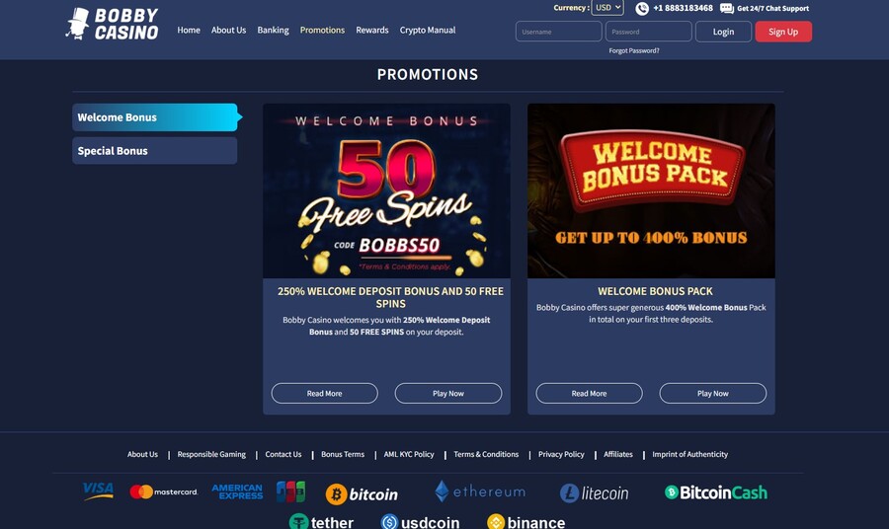This screenshot has width=889, height=529.
Task: Focus the Username input field
Action: (x=558, y=32)
